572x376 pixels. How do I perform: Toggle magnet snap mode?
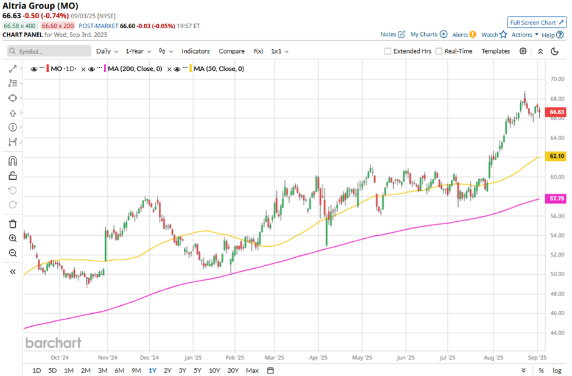tap(12, 161)
